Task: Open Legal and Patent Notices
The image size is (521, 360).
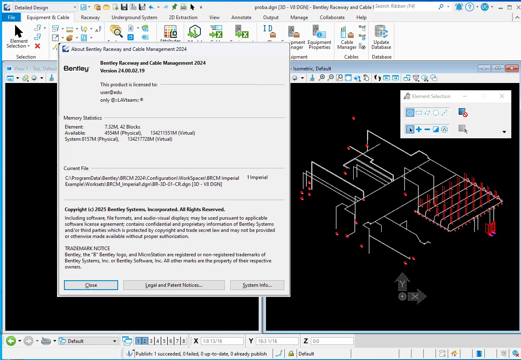Action: point(174,285)
